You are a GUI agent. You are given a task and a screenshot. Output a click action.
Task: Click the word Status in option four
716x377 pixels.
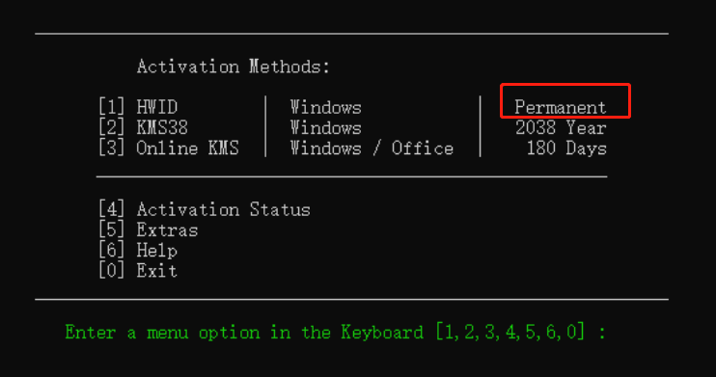(280, 209)
